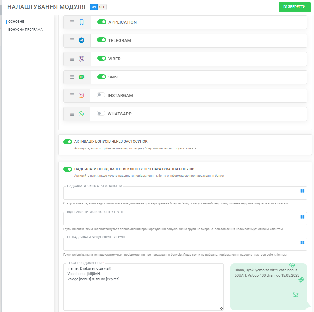The image size is (314, 312).
Task: Open the Основне sidebar section
Action: click(16, 22)
